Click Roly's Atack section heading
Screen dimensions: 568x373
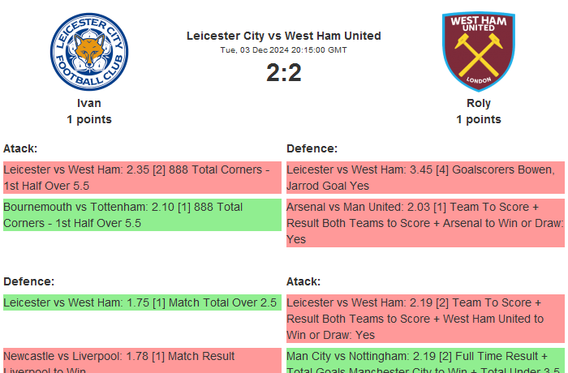303,281
